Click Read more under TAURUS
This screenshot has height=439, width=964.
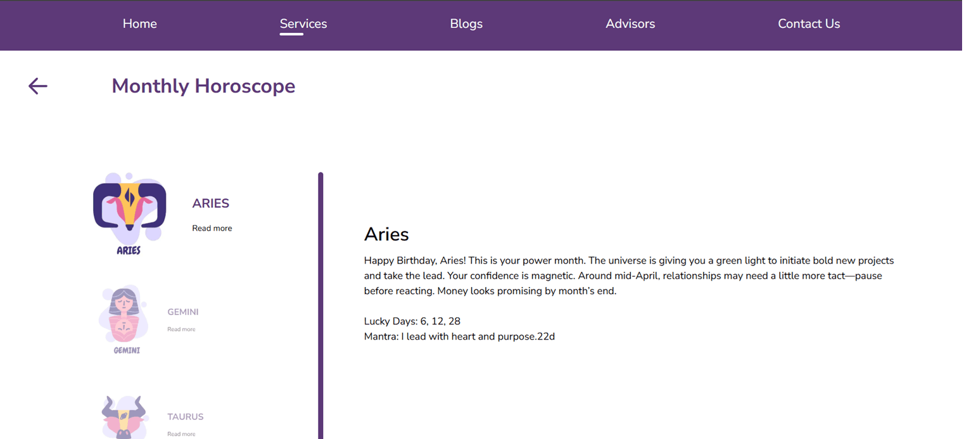[x=181, y=434]
